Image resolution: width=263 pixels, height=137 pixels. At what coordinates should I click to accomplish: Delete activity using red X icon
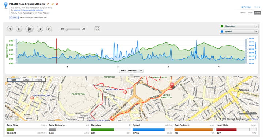[57, 4]
